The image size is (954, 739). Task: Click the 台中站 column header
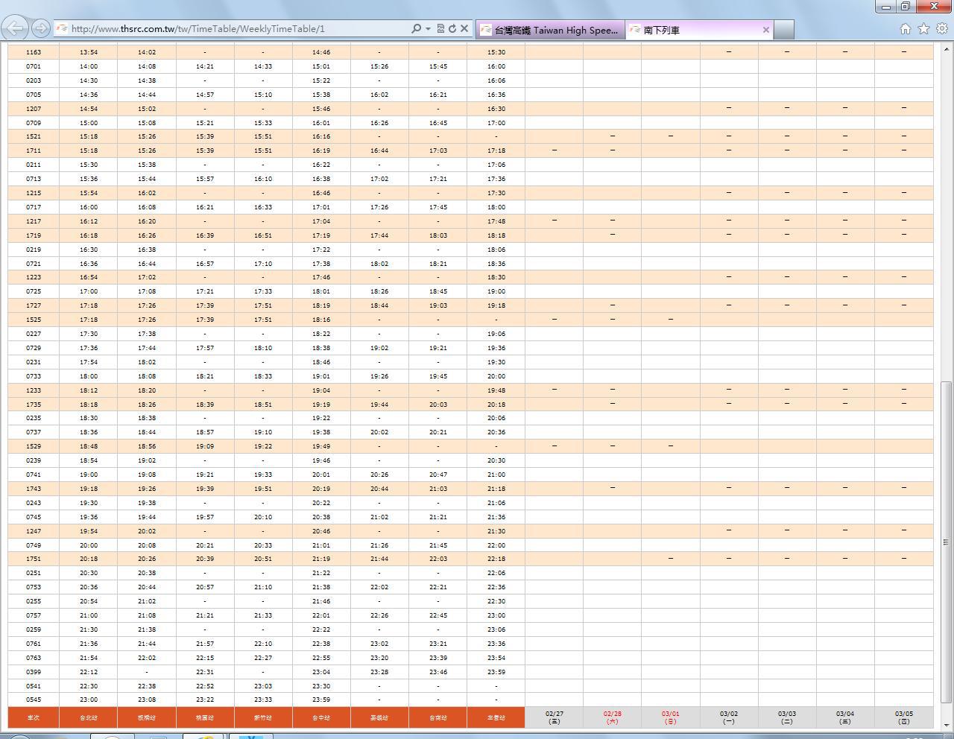click(321, 717)
